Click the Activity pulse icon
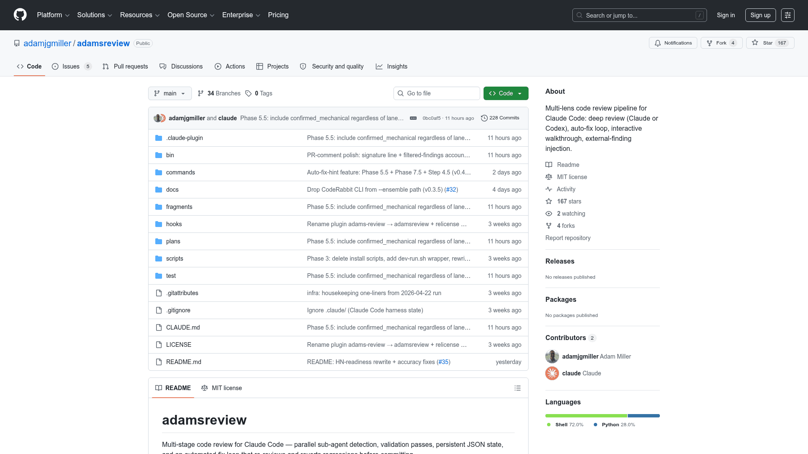 [549, 189]
